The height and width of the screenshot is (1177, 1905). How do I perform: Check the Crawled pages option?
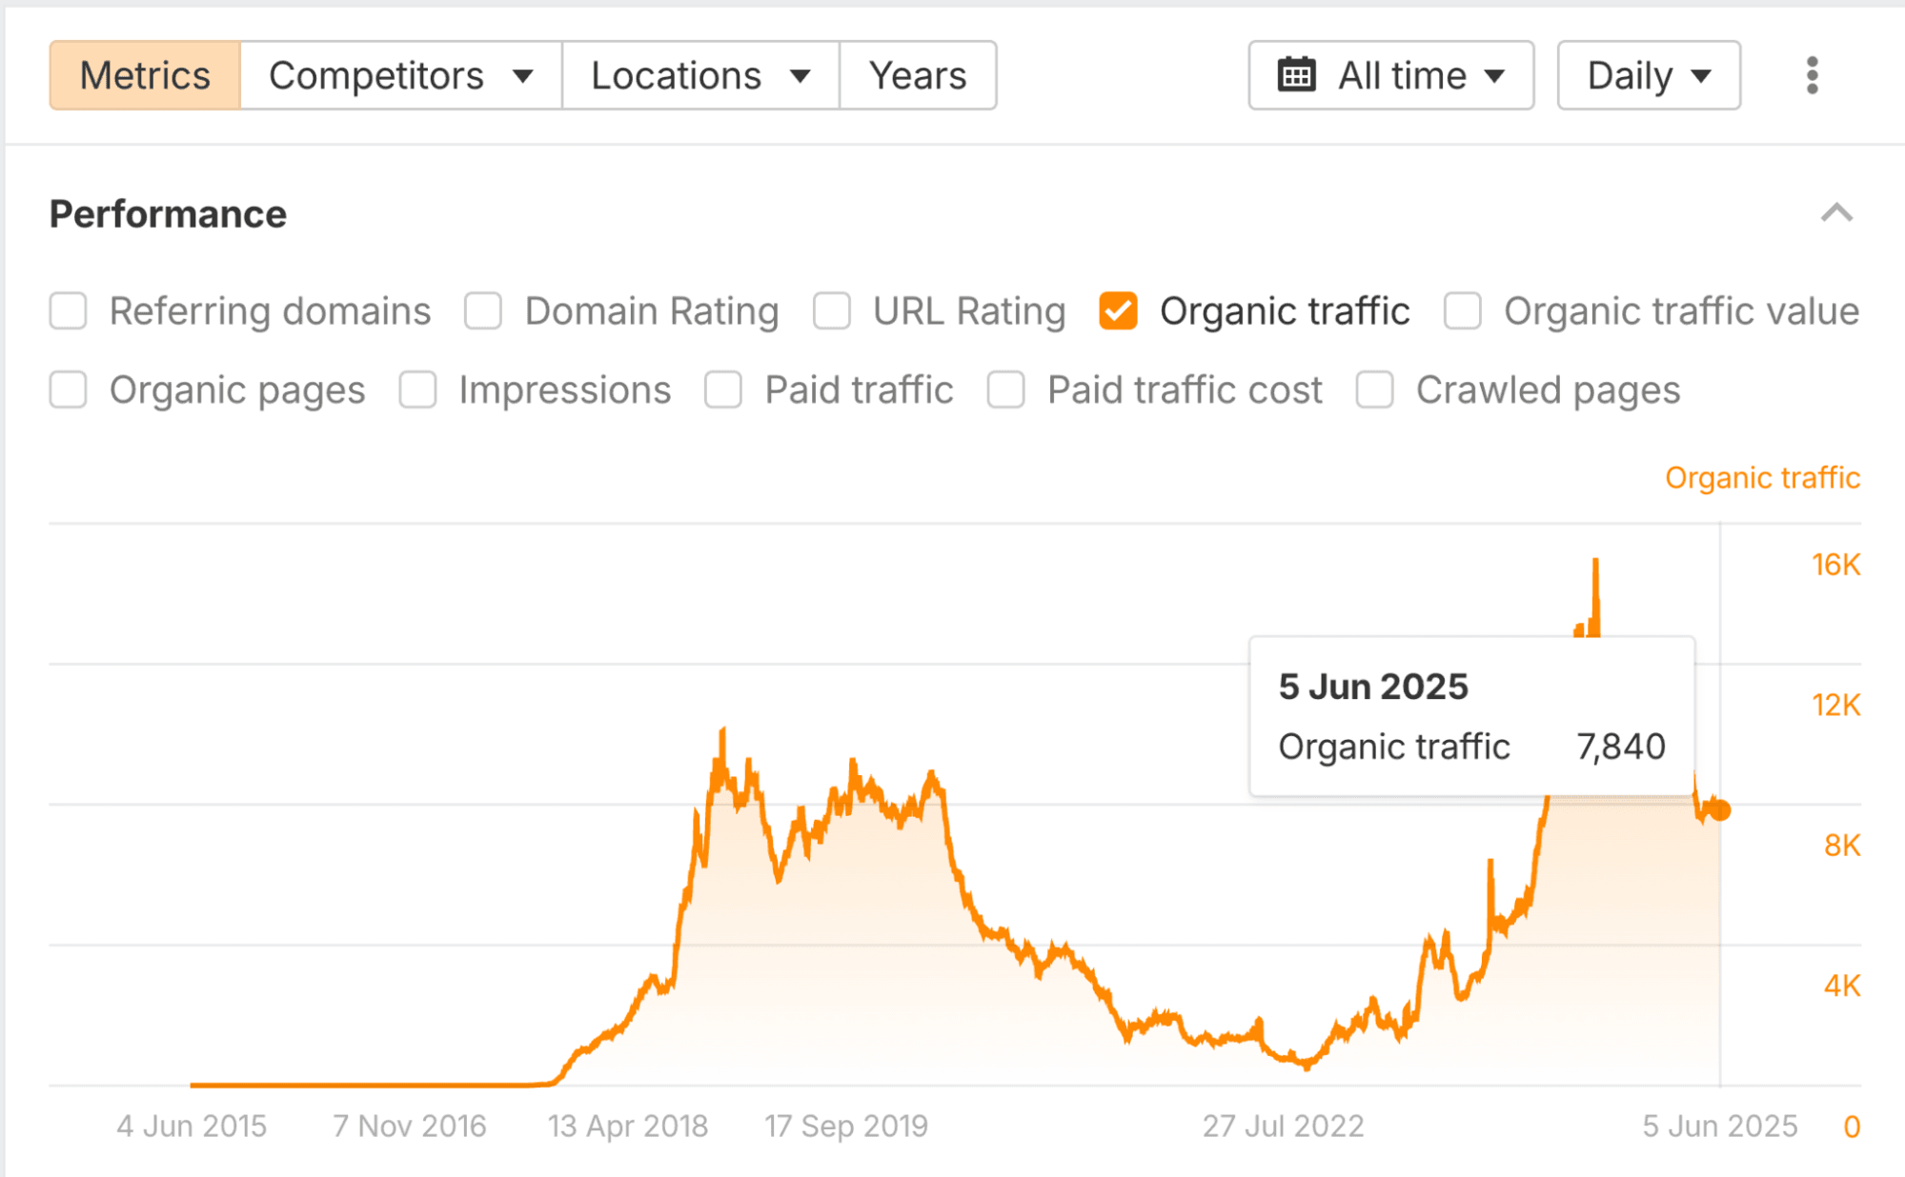pos(1374,389)
